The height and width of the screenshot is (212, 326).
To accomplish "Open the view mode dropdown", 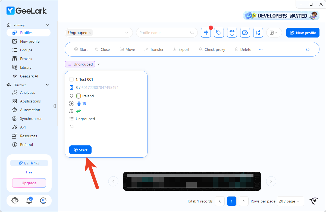I will [274, 33].
